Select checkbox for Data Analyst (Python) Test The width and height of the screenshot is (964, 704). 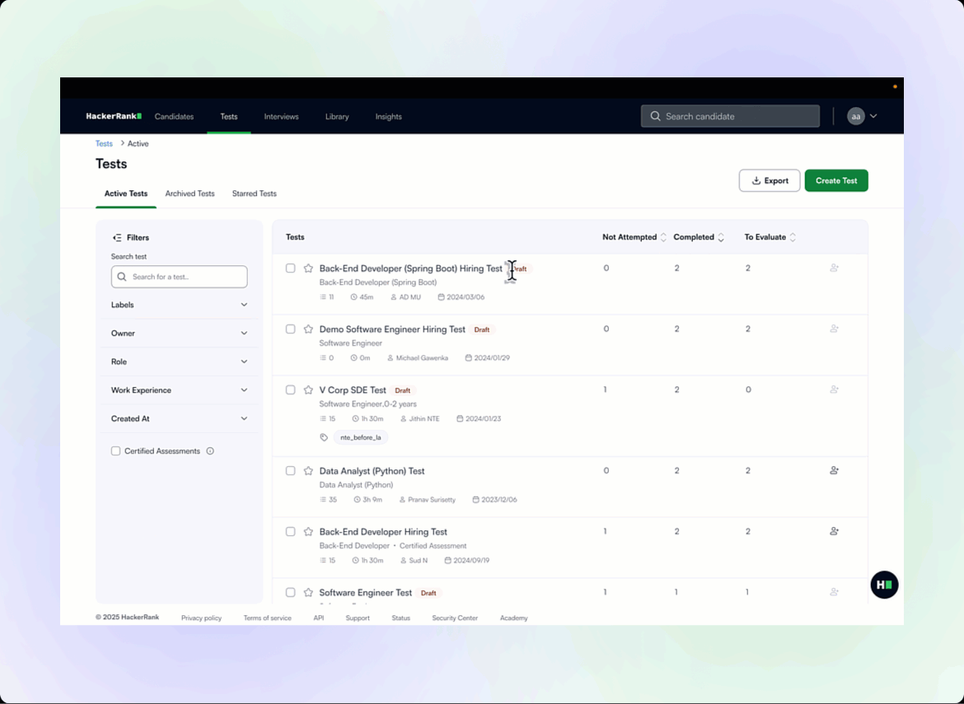pos(291,471)
